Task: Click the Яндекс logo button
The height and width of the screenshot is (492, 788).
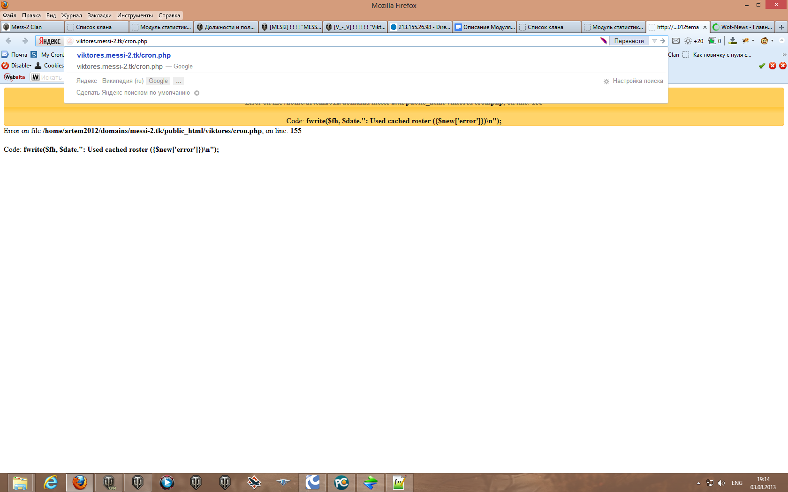Action: tap(50, 41)
